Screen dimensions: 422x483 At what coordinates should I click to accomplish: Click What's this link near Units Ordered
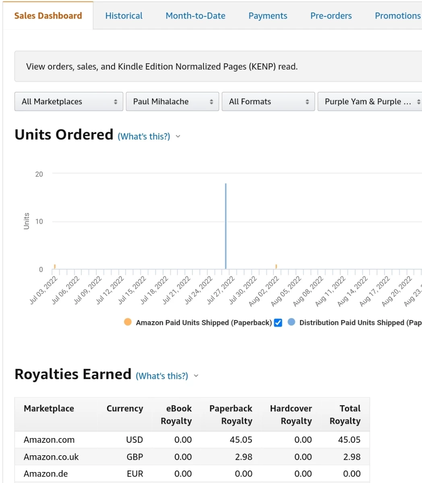(x=144, y=136)
